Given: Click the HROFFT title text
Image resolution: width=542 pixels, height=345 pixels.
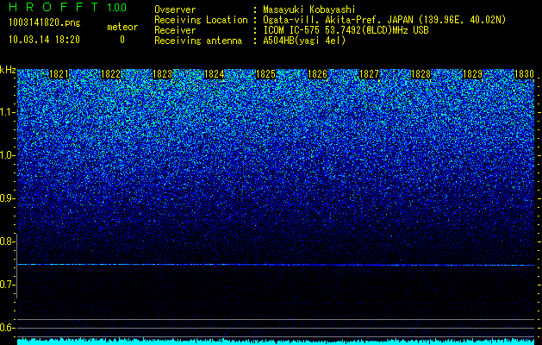Looking at the screenshot, I should point(53,7).
